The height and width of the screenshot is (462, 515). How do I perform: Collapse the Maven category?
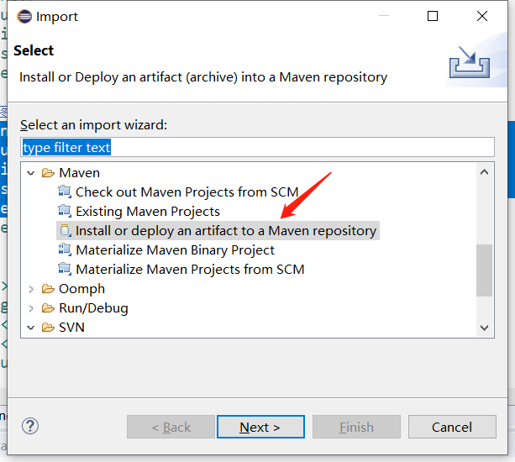click(31, 173)
